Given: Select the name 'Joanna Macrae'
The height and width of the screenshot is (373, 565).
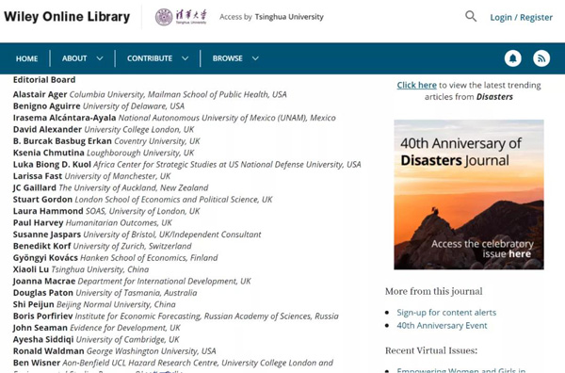Looking at the screenshot, I should click(x=44, y=281).
